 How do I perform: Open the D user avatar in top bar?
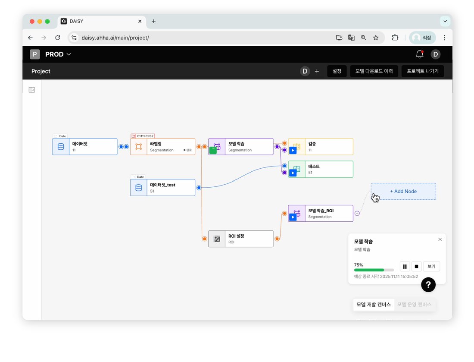436,54
